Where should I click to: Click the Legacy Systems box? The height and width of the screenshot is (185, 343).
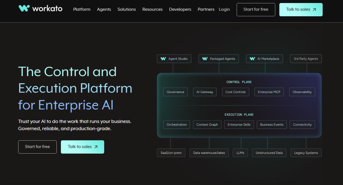(306, 153)
